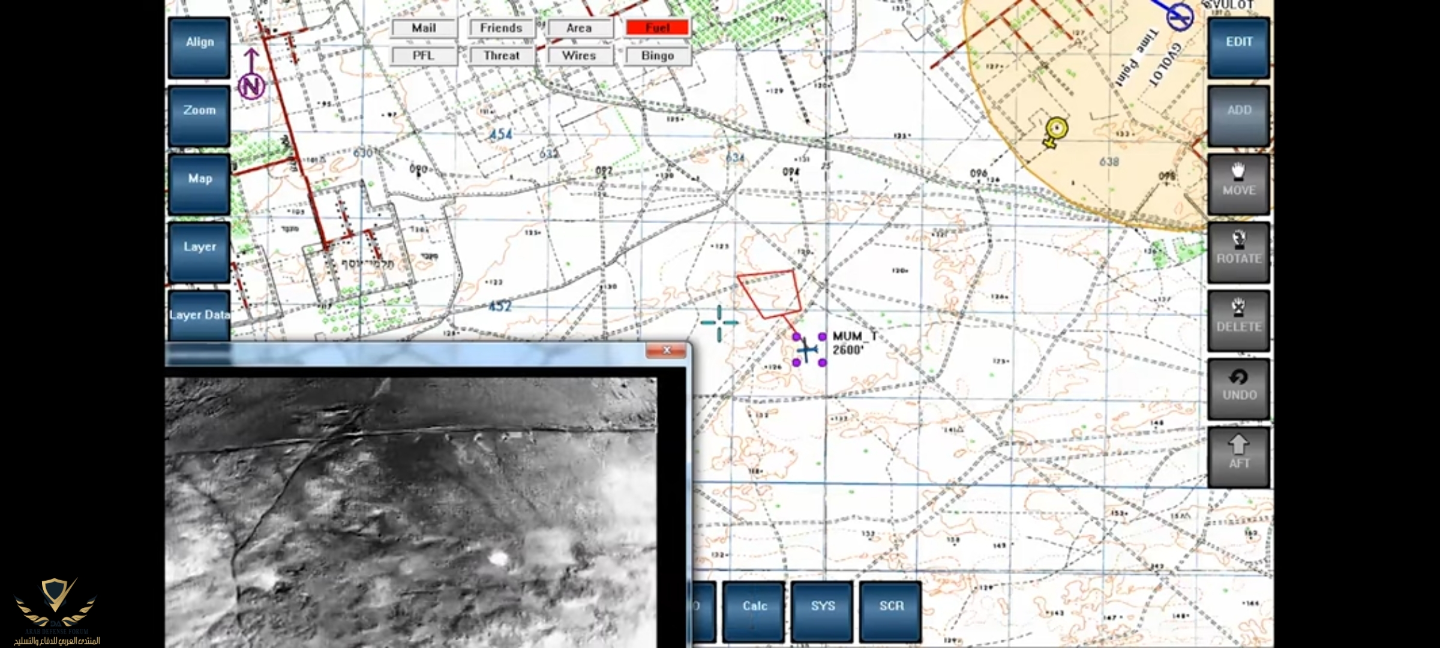Image resolution: width=1440 pixels, height=648 pixels.
Task: Click the UNDO arrow button
Action: [1238, 388]
